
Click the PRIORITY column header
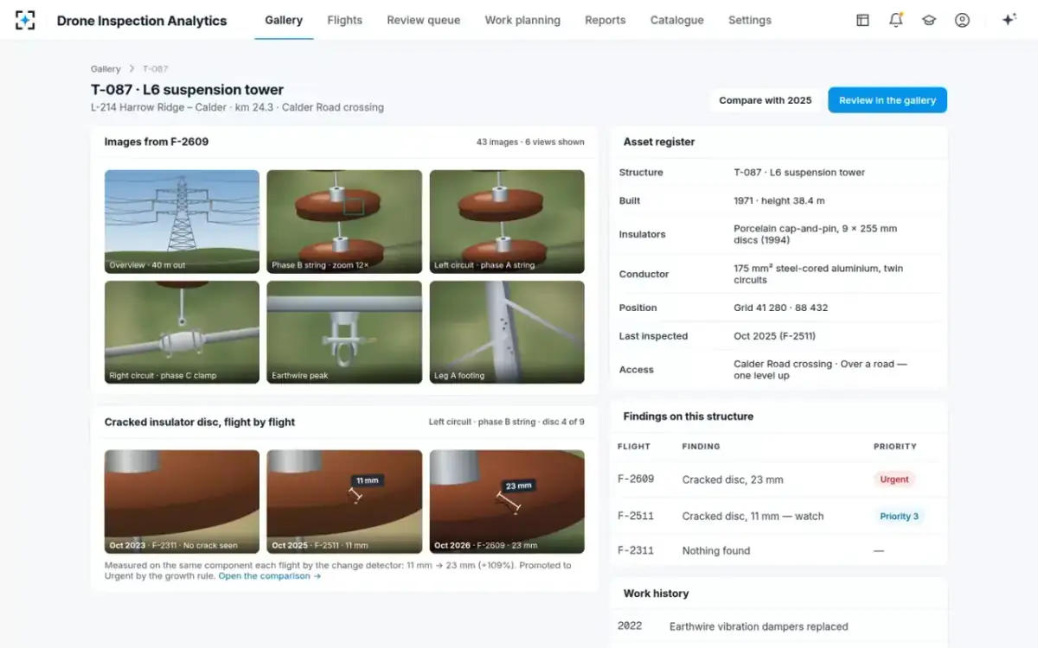(x=895, y=447)
